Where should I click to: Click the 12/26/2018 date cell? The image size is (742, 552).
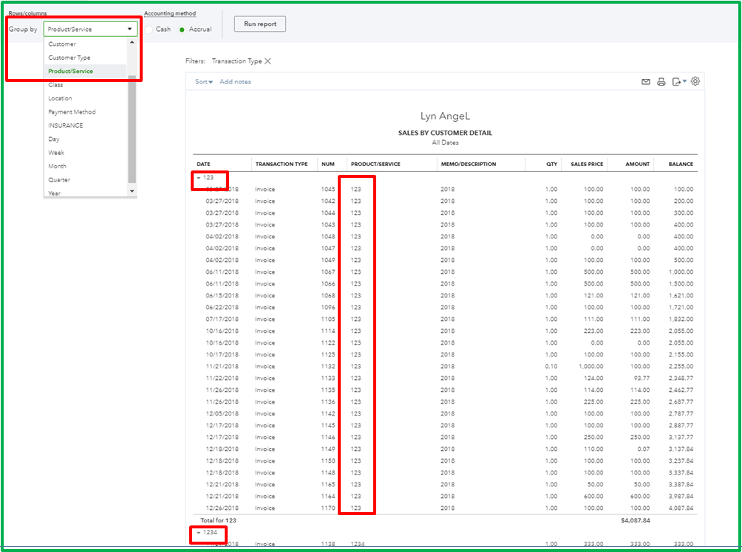point(222,508)
